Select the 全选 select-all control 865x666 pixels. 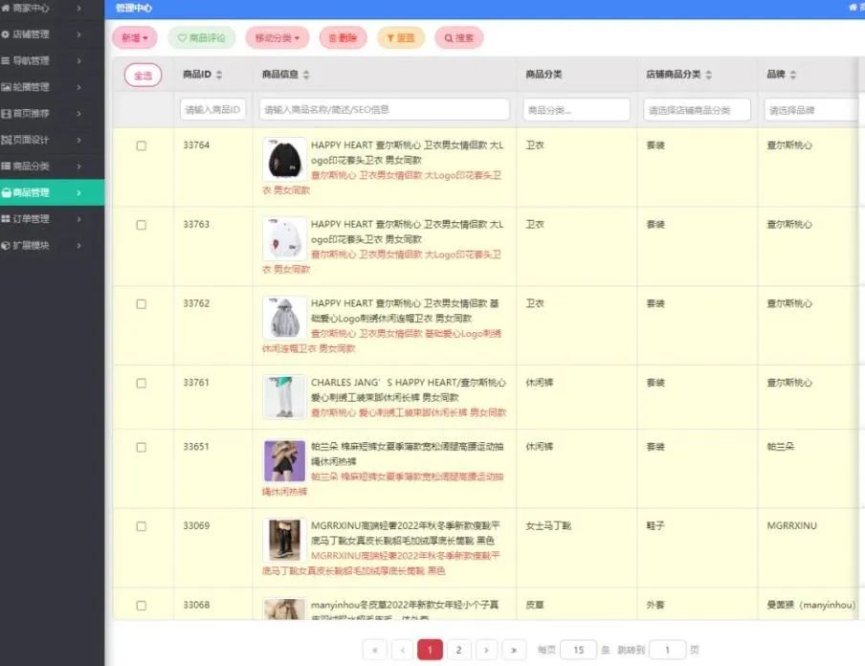[143, 74]
